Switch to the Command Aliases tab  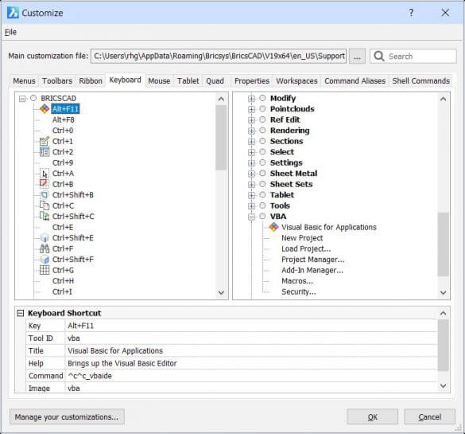point(355,80)
